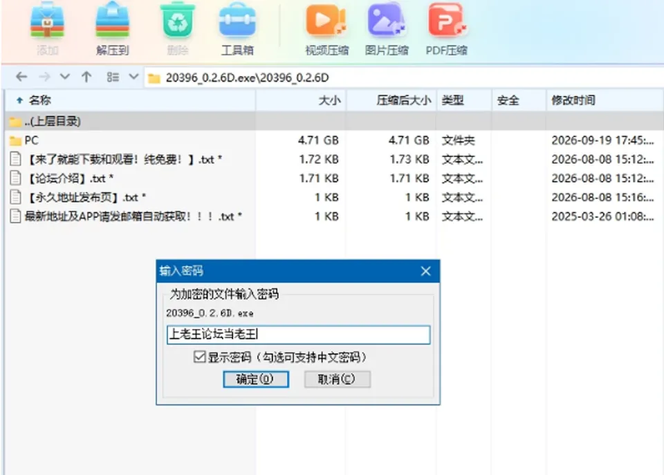Image resolution: width=664 pixels, height=475 pixels.
Task: Click the 添加 (Add) toolbar icon
Action: tap(48, 21)
